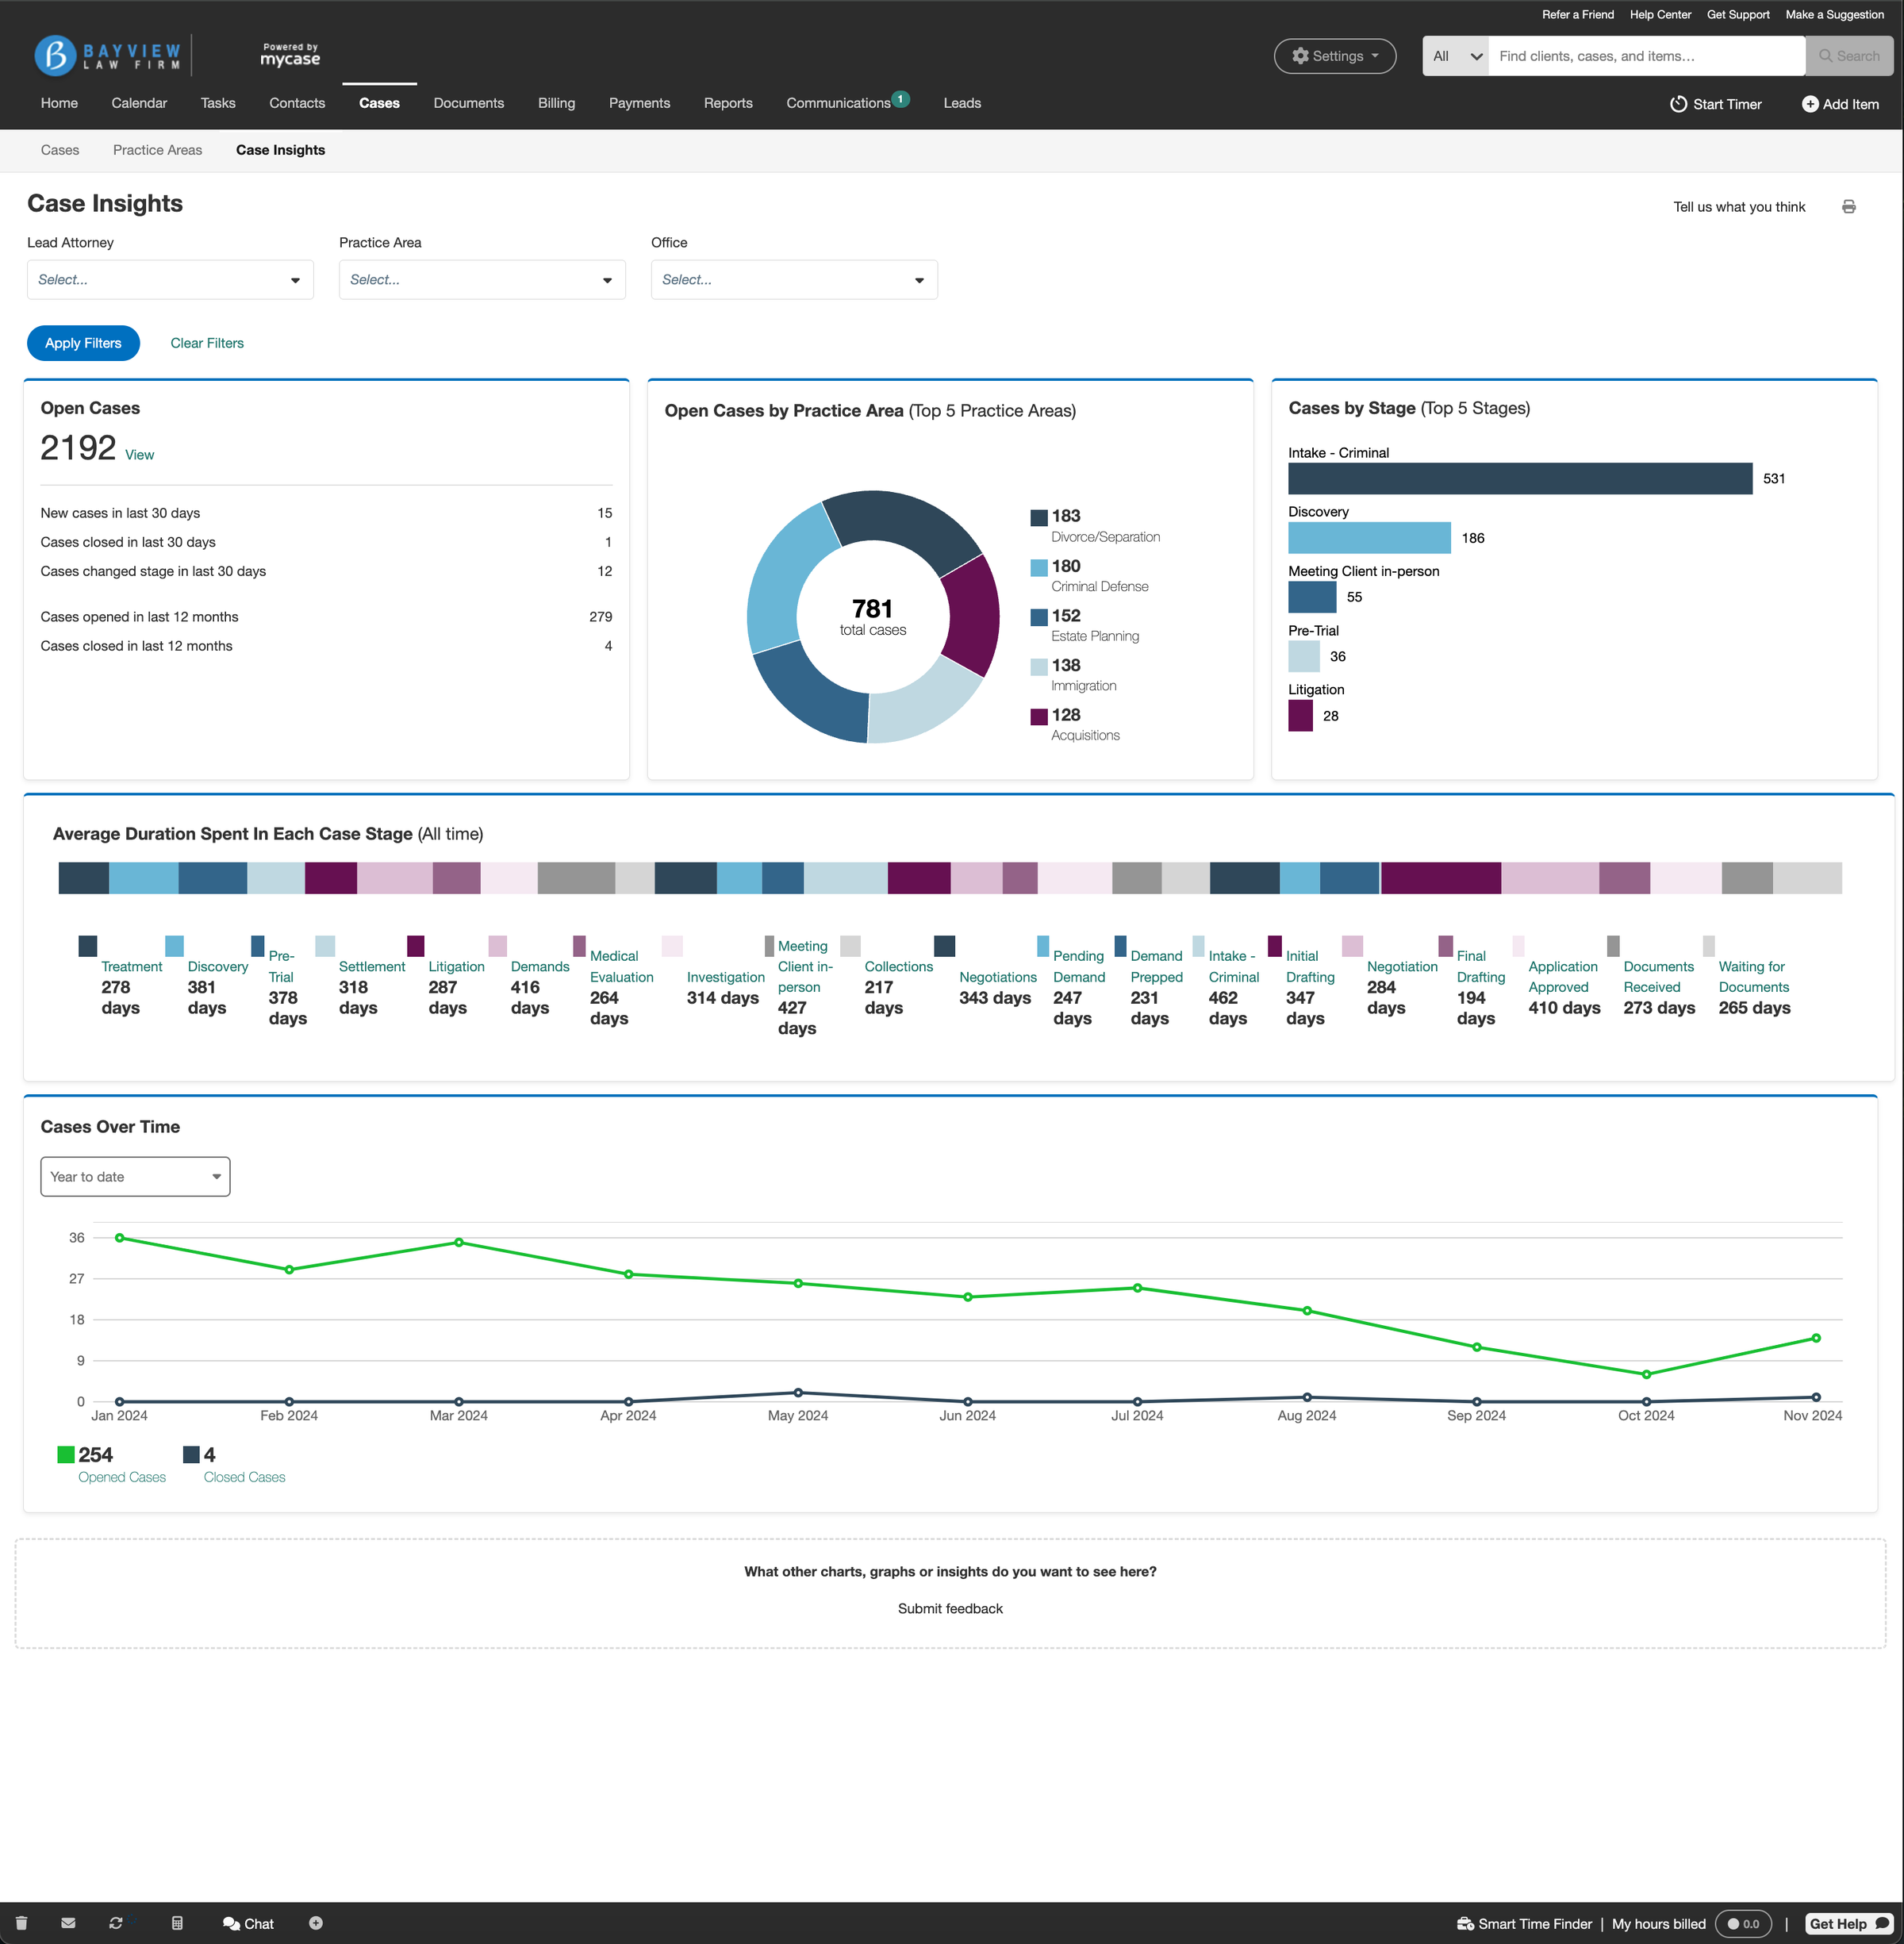Click the Submit feedback text link
Screen dimensions: 1904x1944
tap(950, 1608)
